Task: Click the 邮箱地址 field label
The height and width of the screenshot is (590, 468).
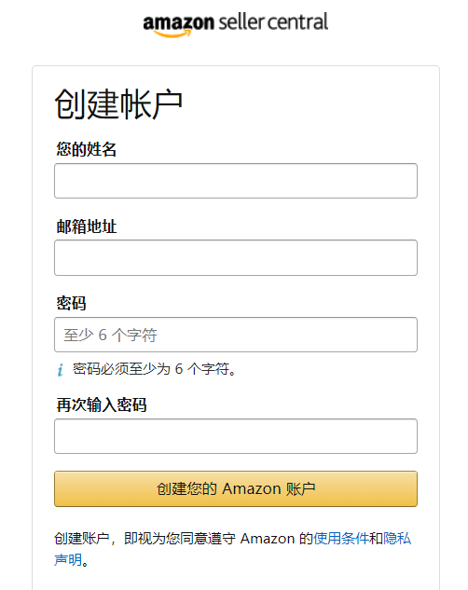Action: 86,226
